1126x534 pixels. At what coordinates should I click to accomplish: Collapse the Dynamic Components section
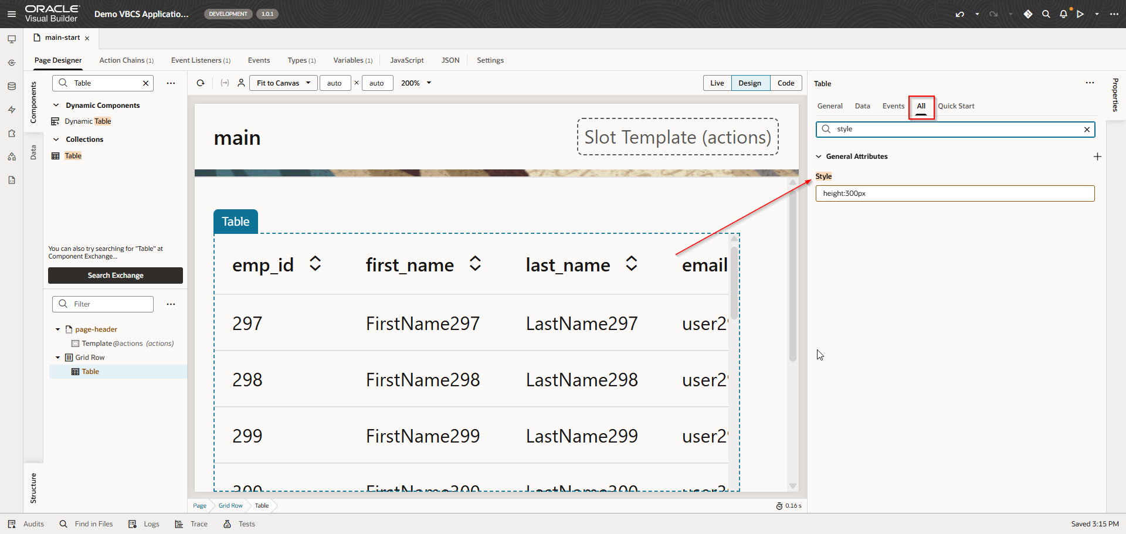(56, 106)
